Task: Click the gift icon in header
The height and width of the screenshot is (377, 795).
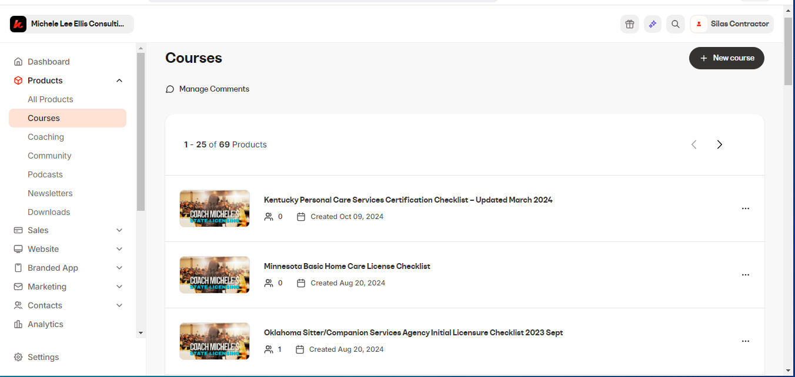Action: click(630, 24)
